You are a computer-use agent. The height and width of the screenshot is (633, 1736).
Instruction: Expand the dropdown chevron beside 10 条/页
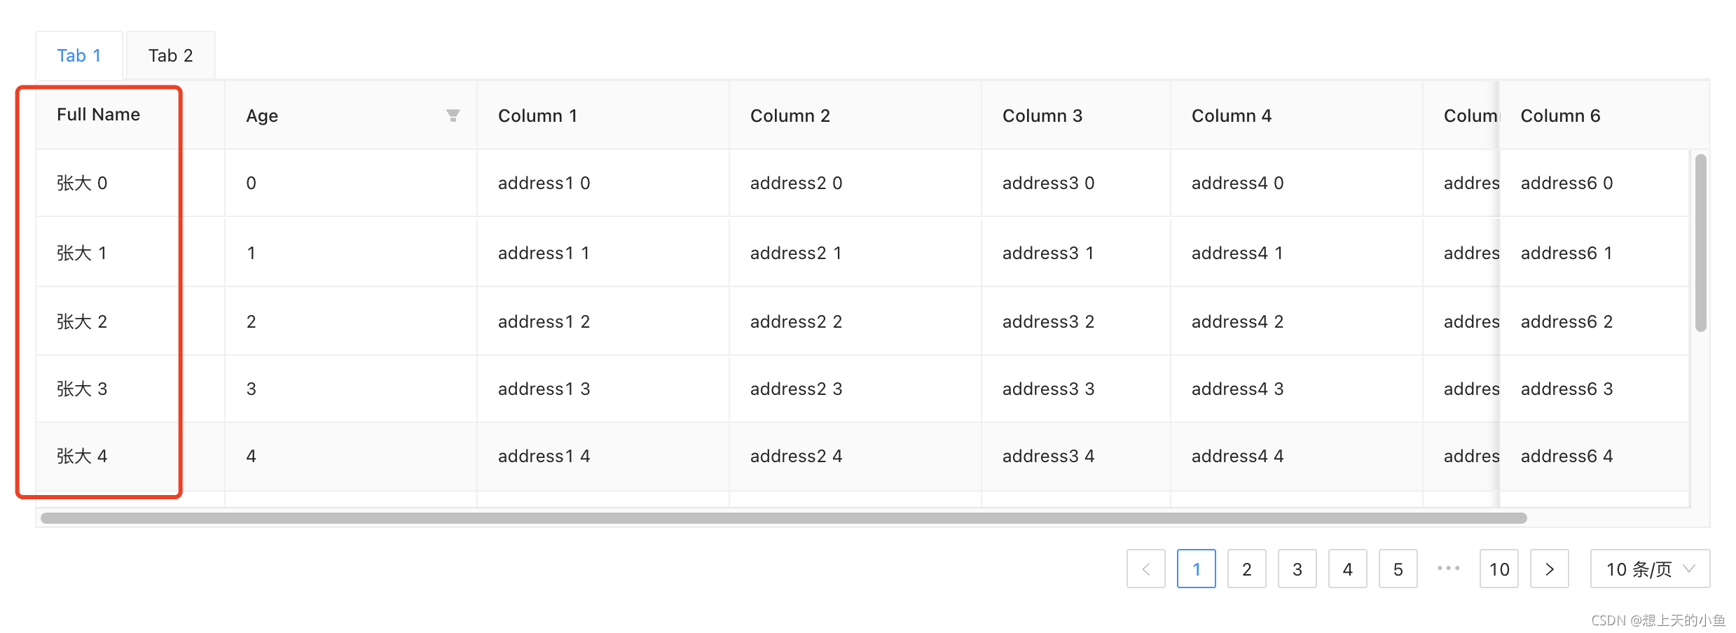(1688, 569)
